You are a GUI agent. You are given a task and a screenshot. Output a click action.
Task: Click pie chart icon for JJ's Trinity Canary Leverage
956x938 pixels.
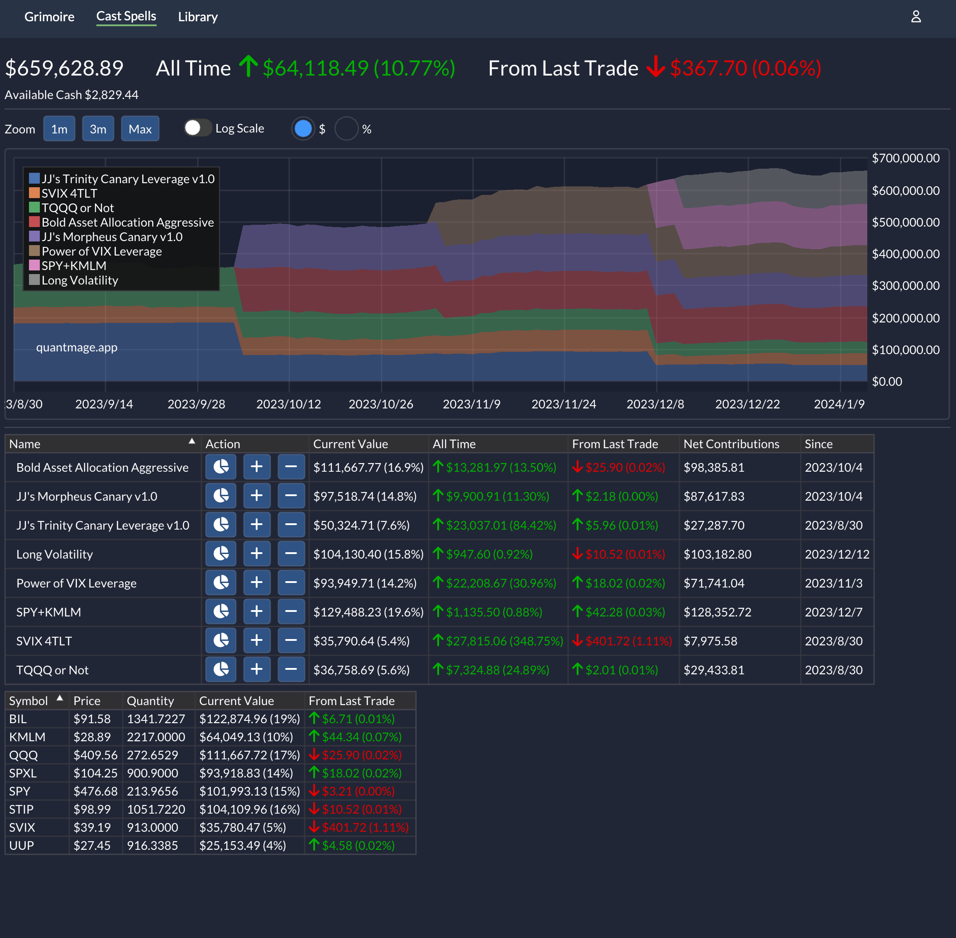220,525
